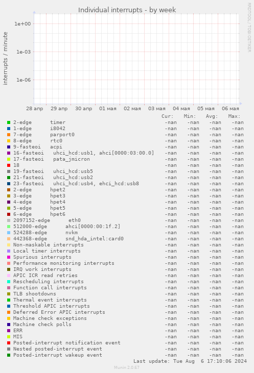Viewport: 254px width, 373px height.
Task: Click the green swatch for 2-edge timer
Action: (9, 122)
